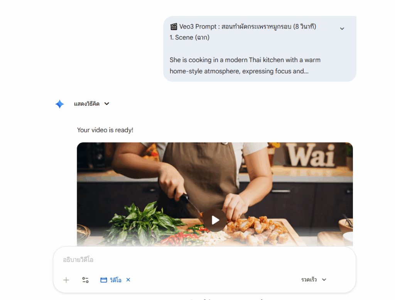Image resolution: width=395 pixels, height=300 pixels.
Task: Click the Wai sign in the video frame
Action: click(x=311, y=155)
